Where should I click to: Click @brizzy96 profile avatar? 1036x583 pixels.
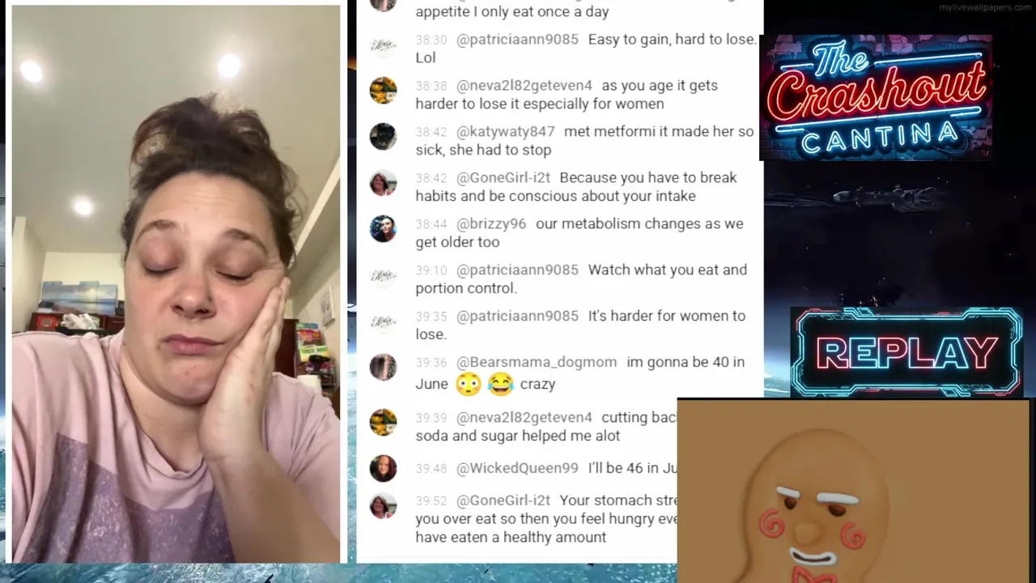(x=383, y=229)
